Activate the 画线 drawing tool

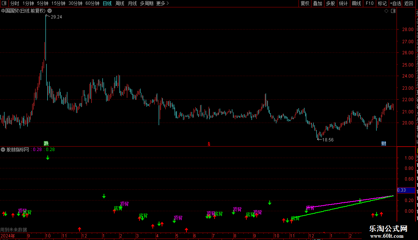[x=357, y=3]
